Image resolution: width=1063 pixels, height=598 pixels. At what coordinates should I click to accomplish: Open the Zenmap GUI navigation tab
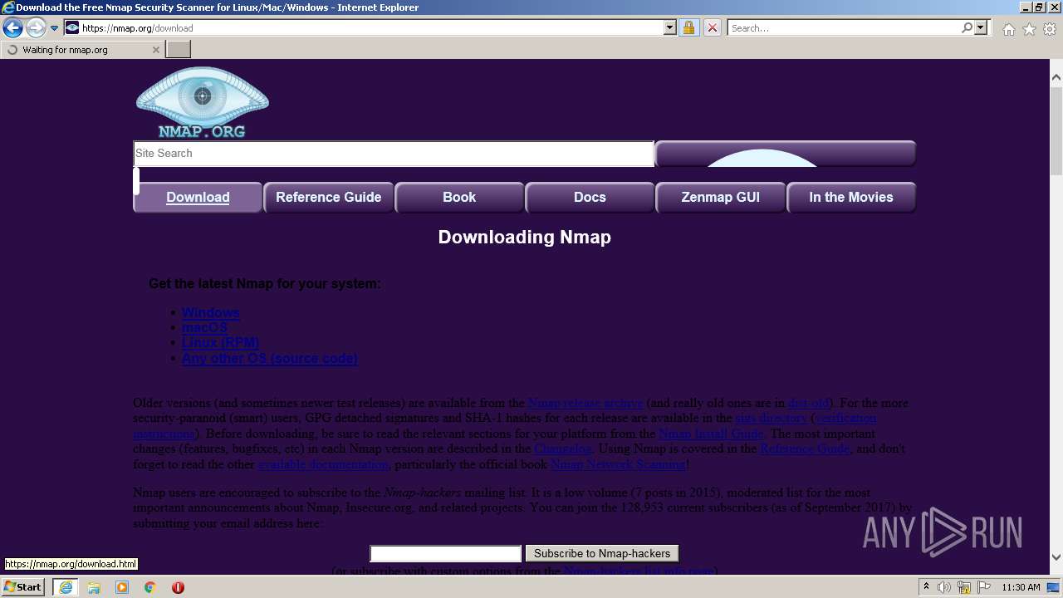click(720, 198)
